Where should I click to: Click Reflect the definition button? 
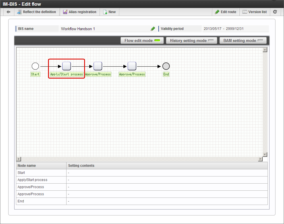point(37,12)
